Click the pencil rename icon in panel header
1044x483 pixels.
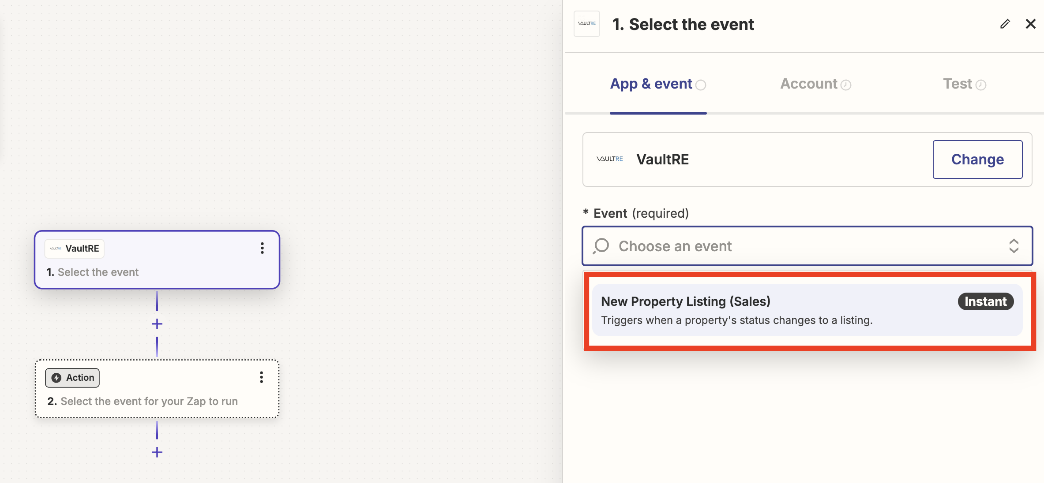[x=1005, y=24]
